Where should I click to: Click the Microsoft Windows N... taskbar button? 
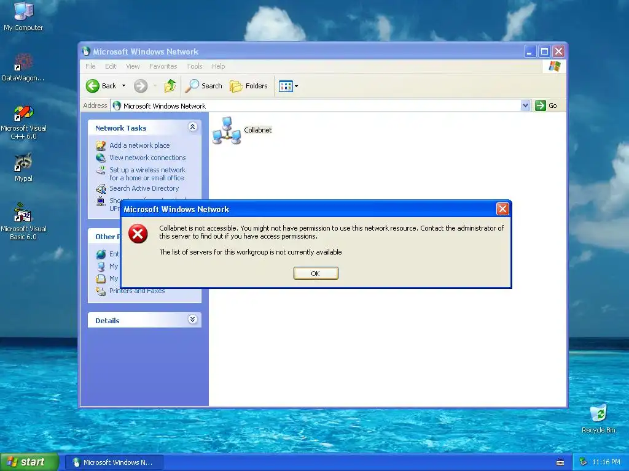(x=114, y=462)
